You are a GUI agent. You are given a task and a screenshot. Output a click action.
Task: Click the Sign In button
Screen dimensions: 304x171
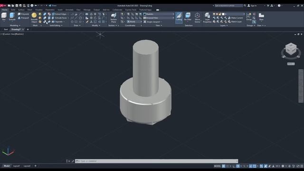tap(252, 6)
